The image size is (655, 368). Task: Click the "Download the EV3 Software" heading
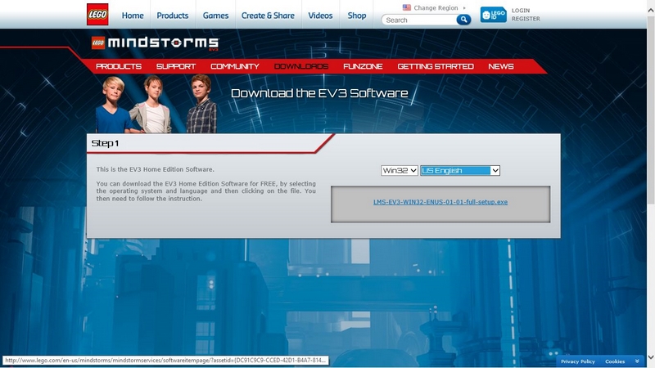tap(319, 93)
